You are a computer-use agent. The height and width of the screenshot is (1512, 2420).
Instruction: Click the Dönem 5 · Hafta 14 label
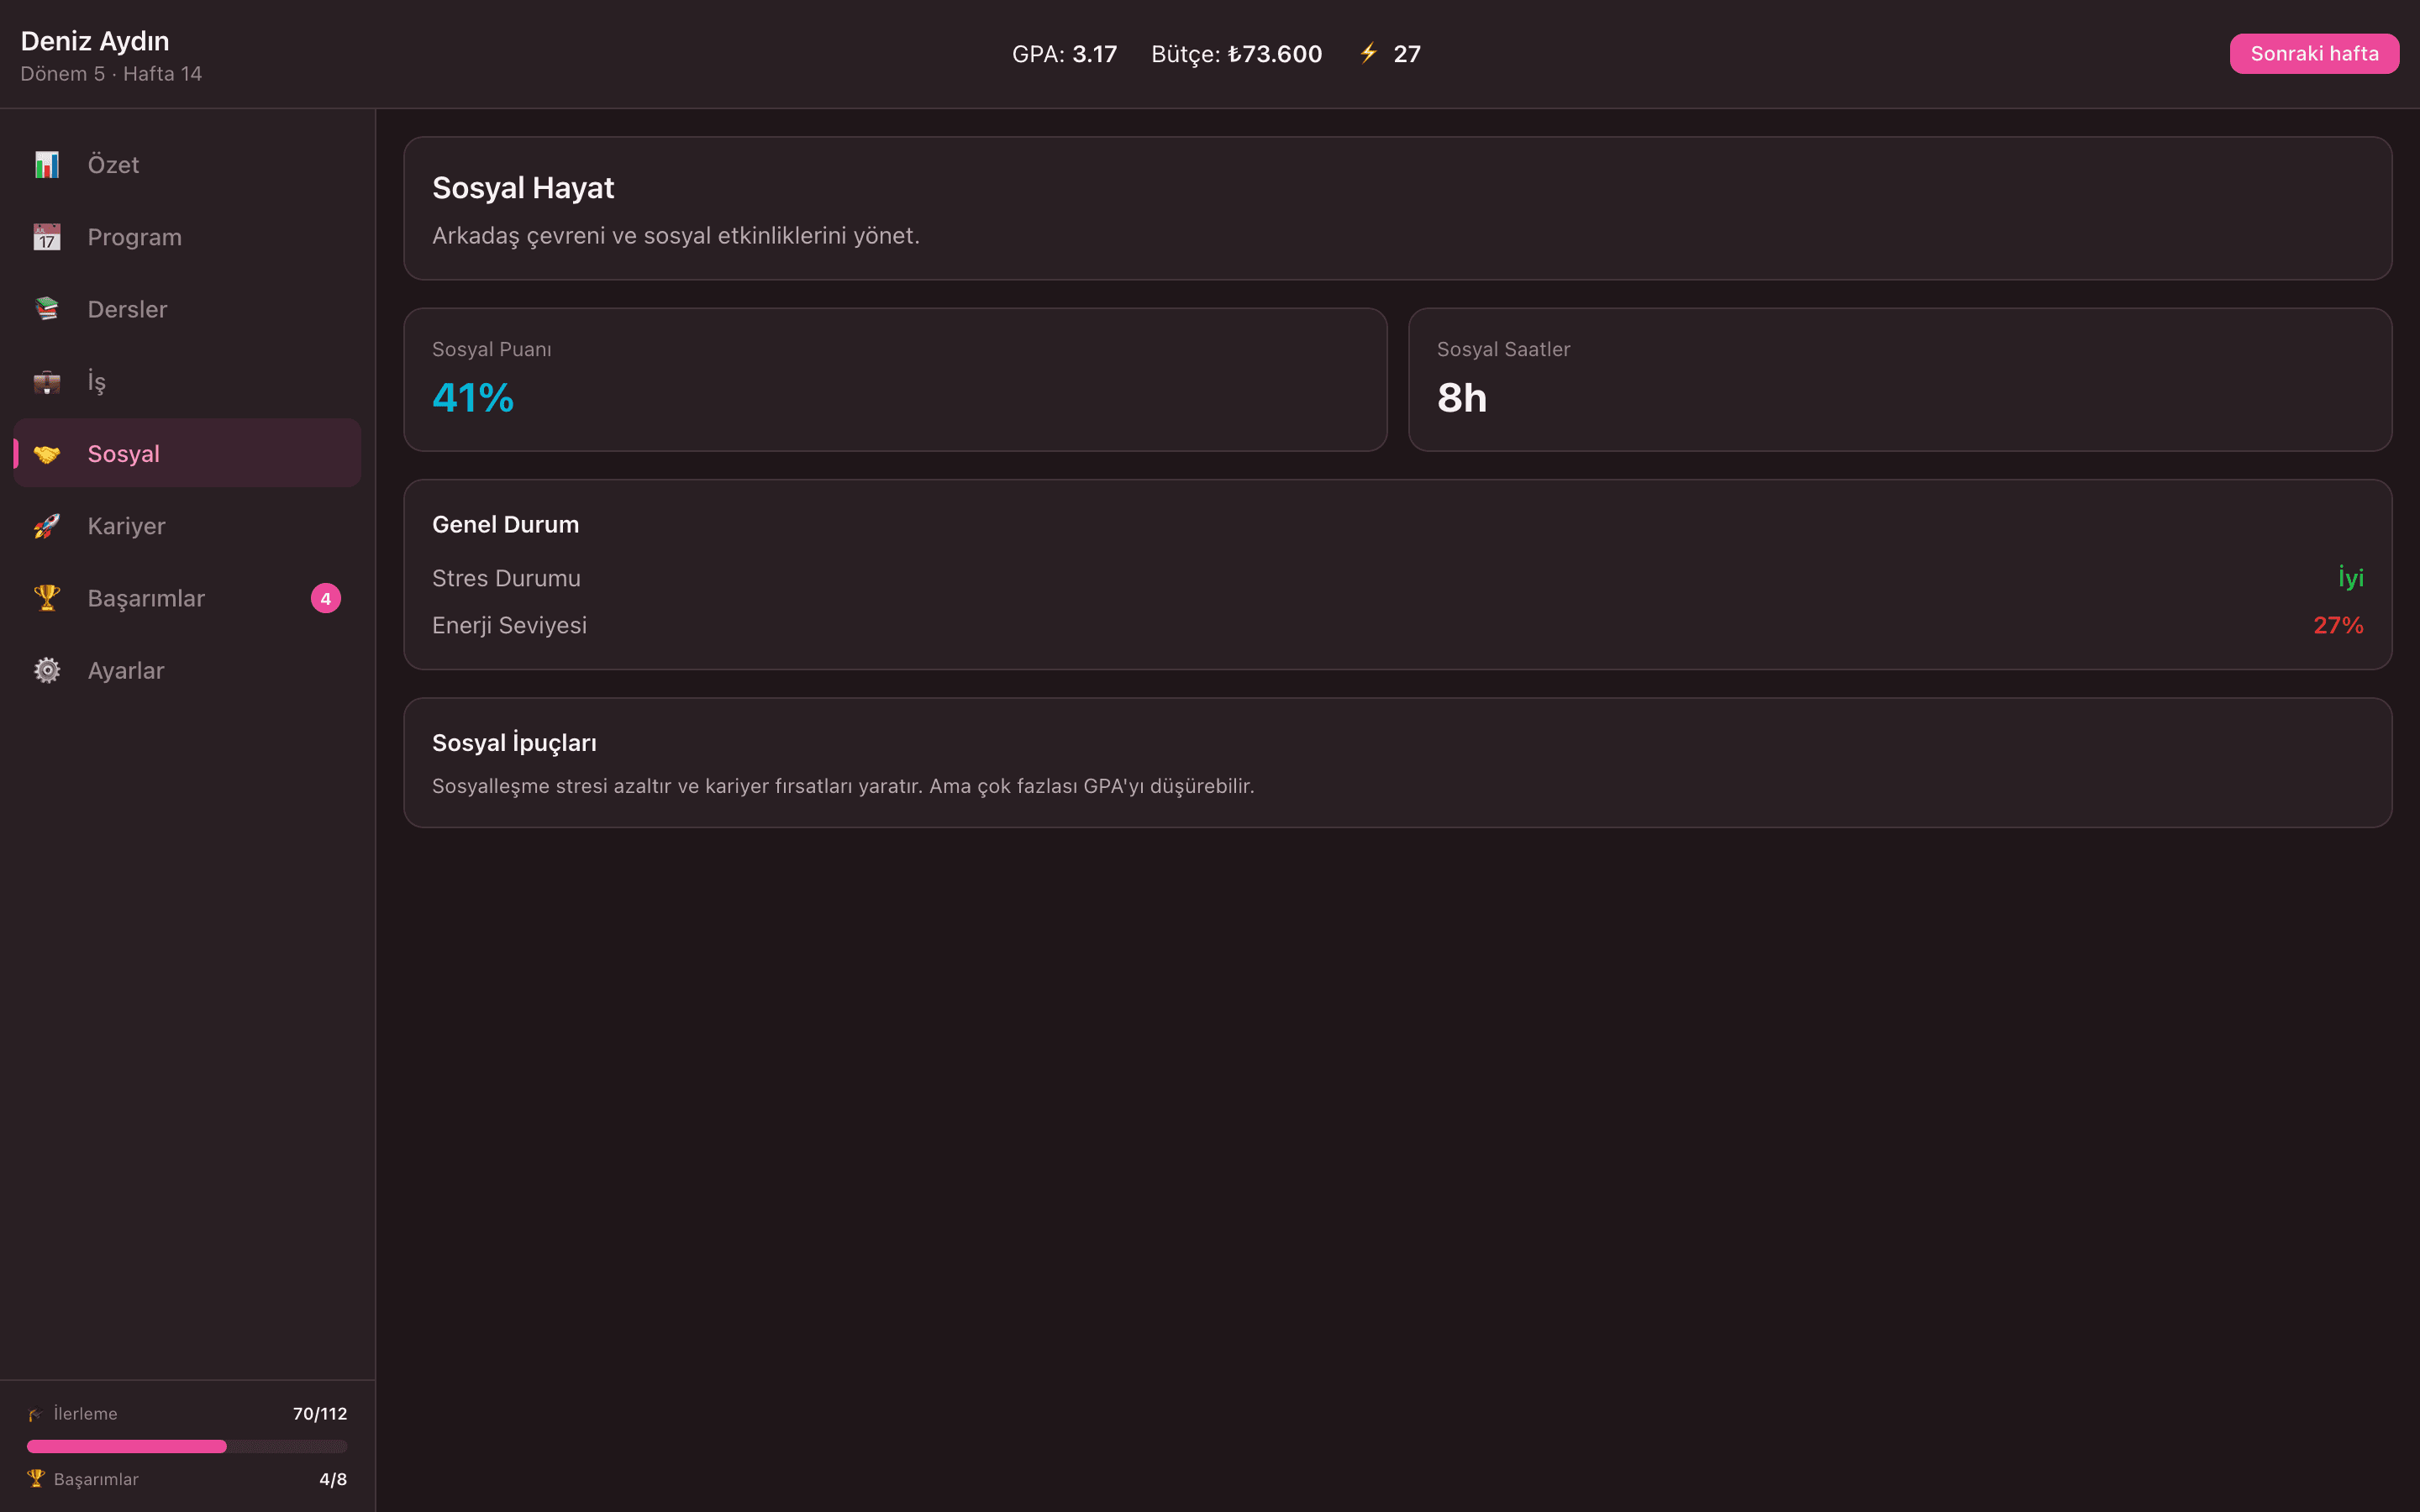111,74
